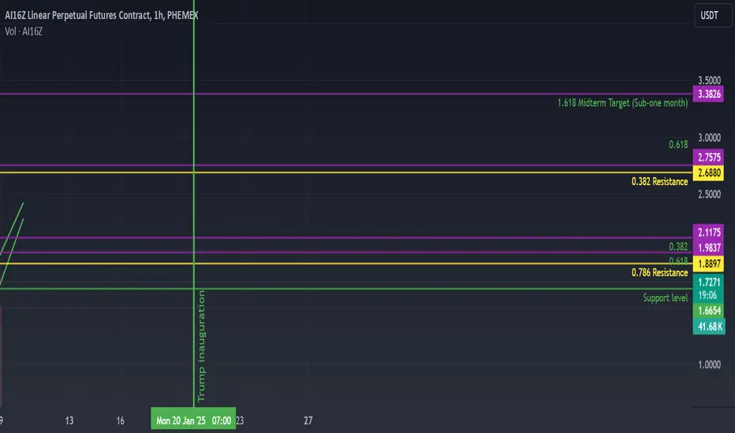
Task: Click the 41.68K volume label
Action: click(709, 326)
